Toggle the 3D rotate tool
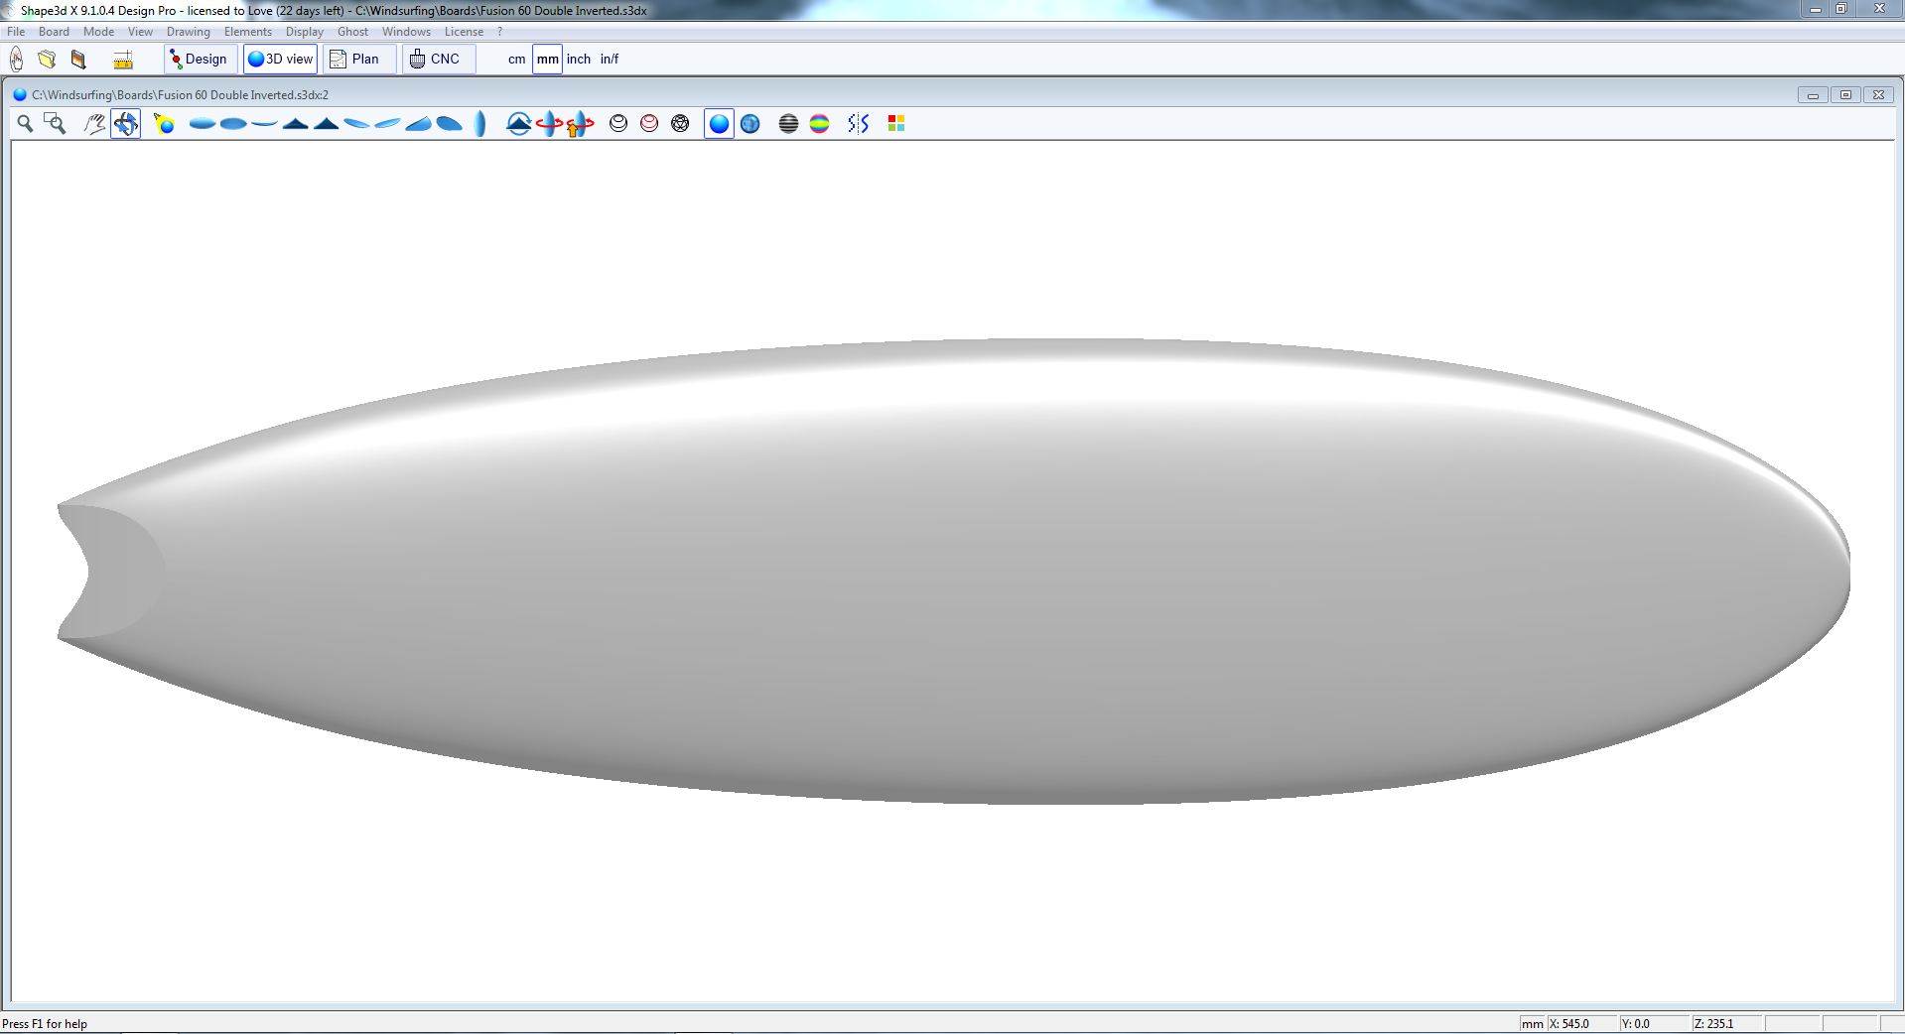Viewport: 1905px width, 1034px height. (125, 123)
